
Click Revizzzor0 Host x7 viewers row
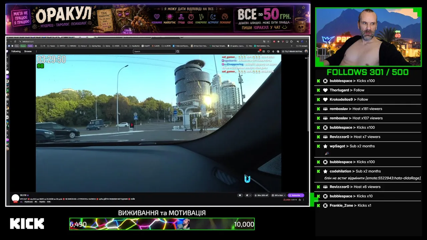click(367, 137)
